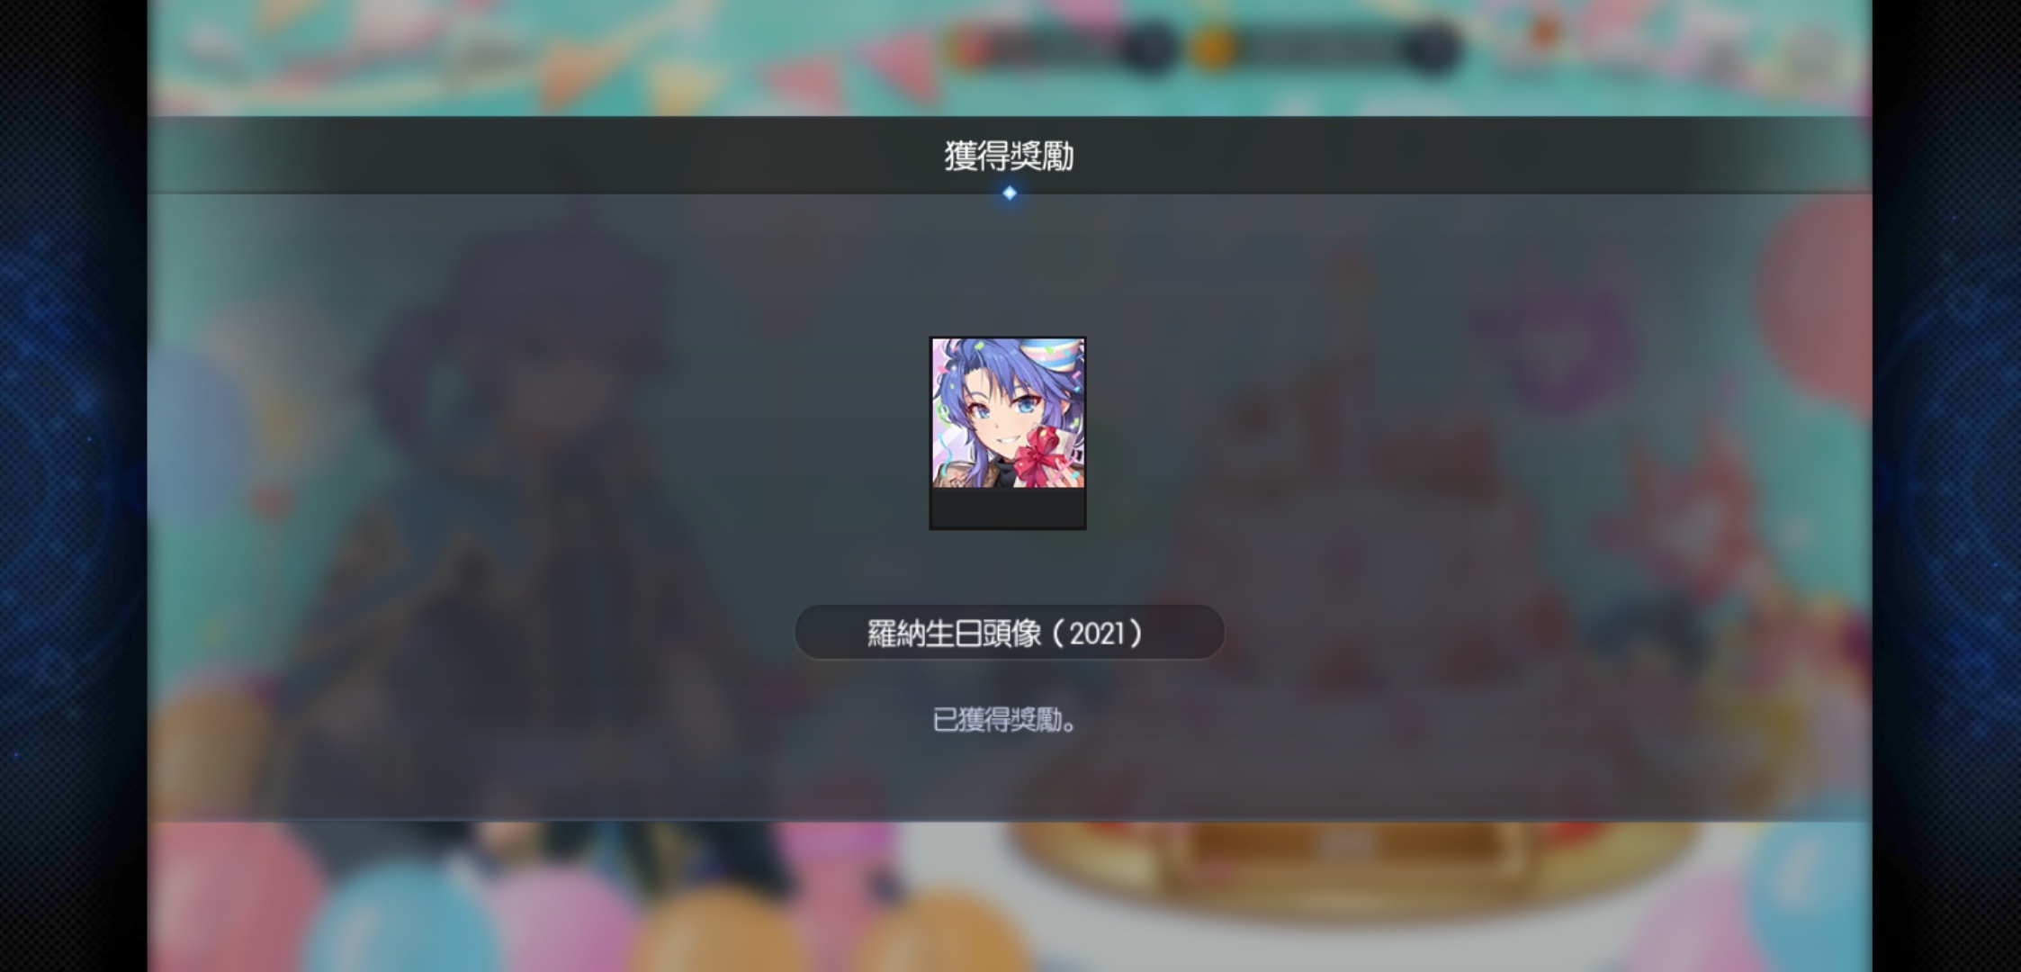
Task: Click the blue diamond marker below the title
Action: [1010, 193]
